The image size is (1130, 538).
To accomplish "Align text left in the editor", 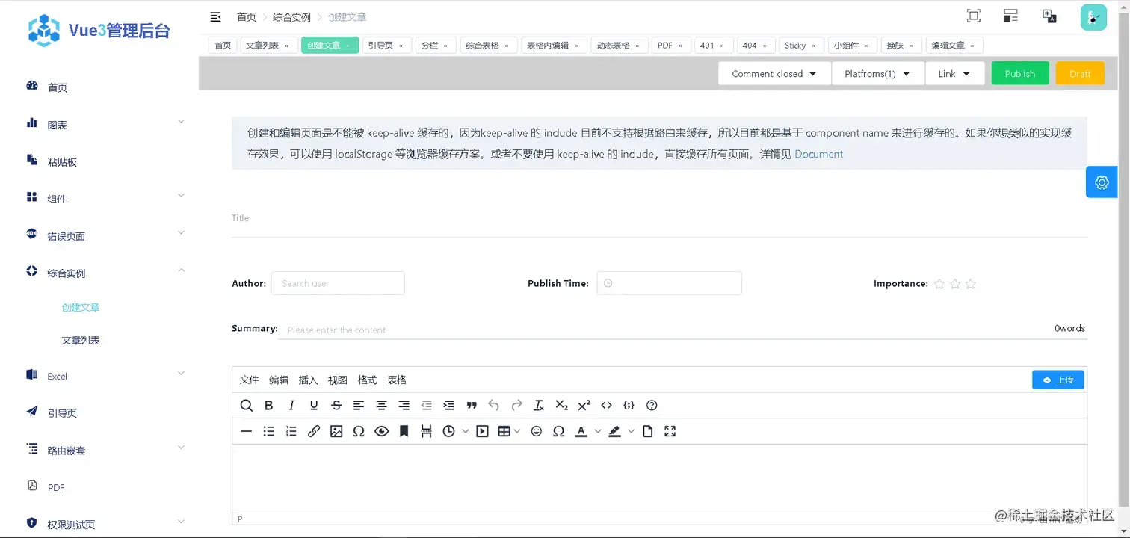I will point(359,406).
